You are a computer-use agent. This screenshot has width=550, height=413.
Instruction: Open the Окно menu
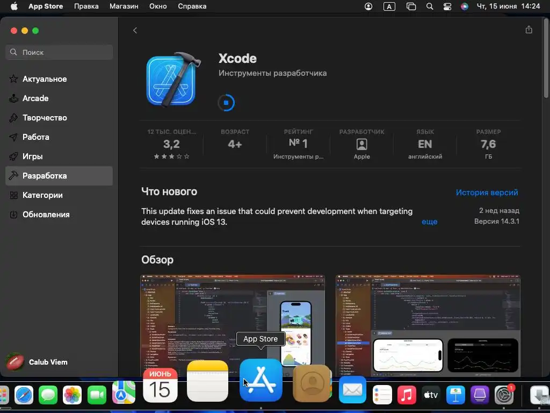pyautogui.click(x=158, y=6)
